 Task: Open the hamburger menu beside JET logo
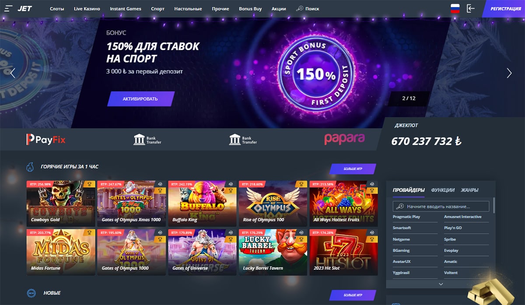[x=9, y=8]
